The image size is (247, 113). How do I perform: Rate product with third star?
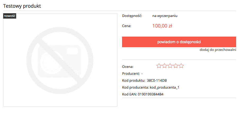[170, 66]
